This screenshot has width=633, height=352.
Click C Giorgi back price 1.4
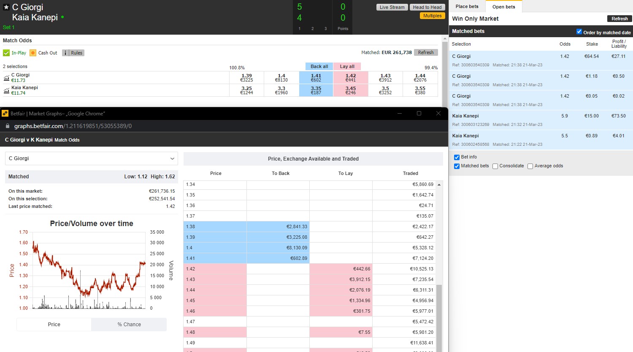click(x=281, y=78)
